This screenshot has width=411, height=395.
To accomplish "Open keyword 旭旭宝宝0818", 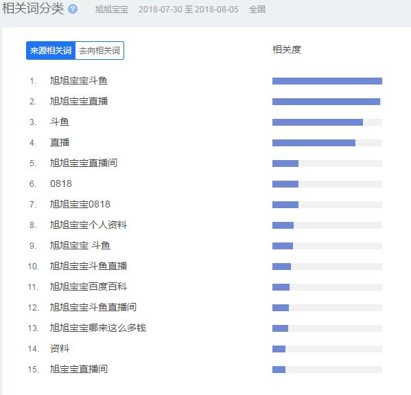I will tap(80, 204).
